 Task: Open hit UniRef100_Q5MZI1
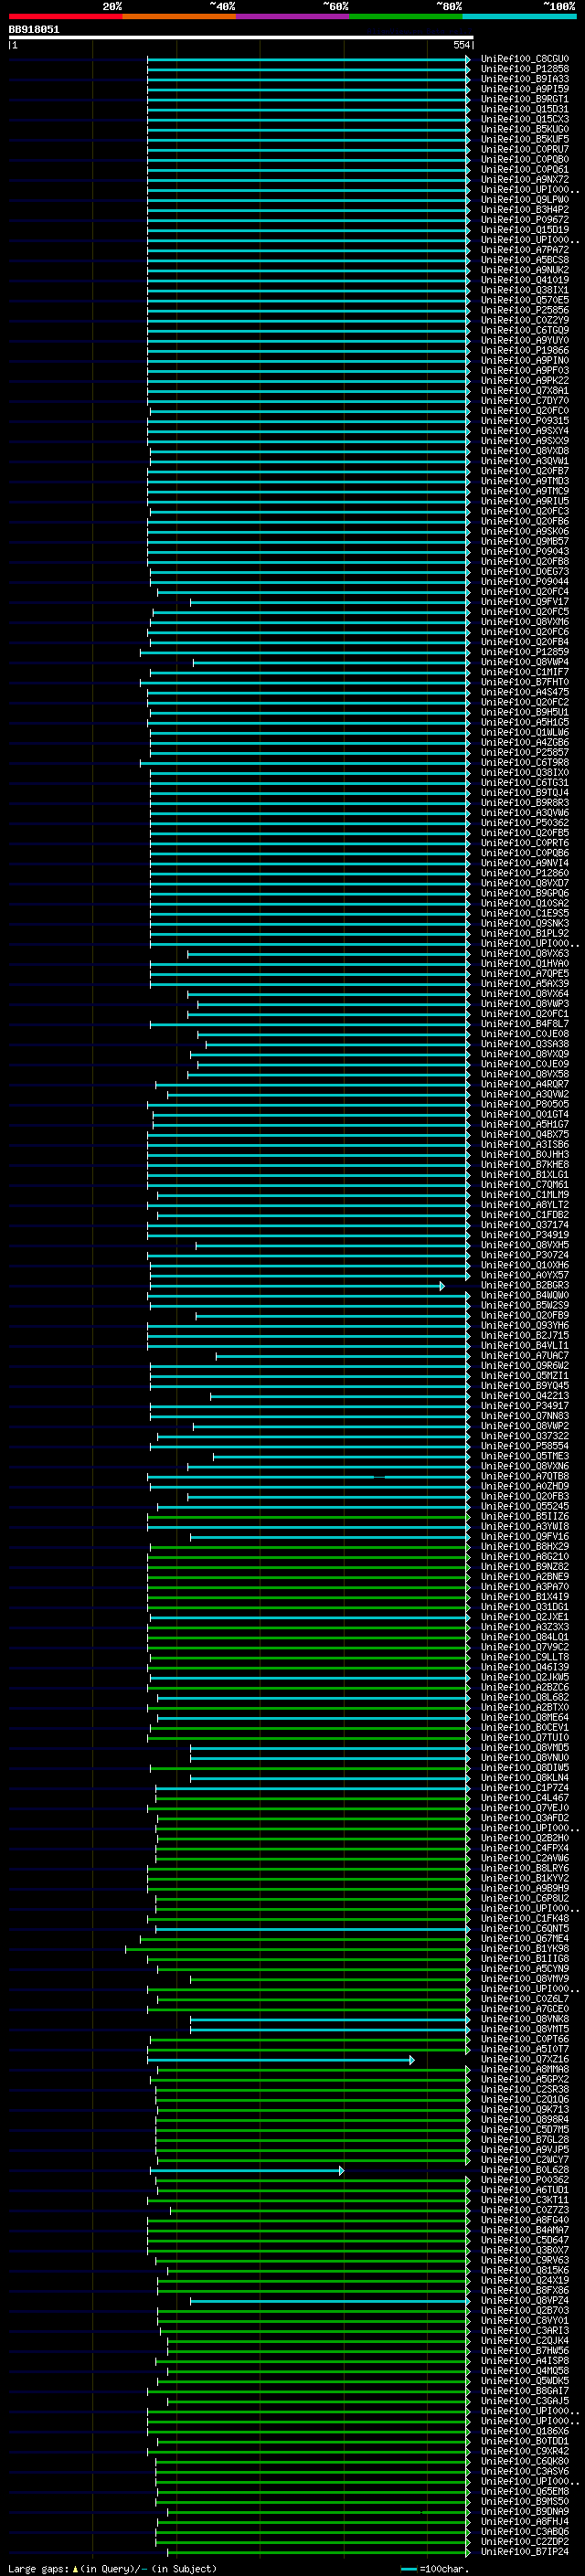coord(524,1376)
